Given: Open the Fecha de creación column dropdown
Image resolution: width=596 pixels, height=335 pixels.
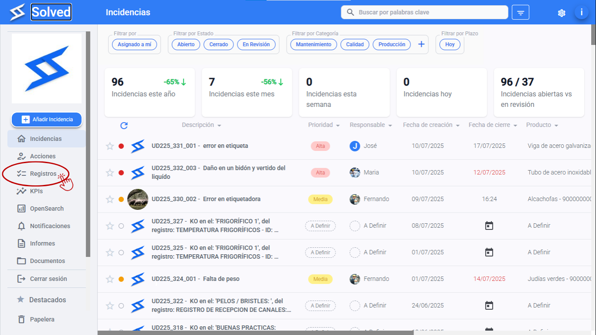Looking at the screenshot, I should point(458,125).
